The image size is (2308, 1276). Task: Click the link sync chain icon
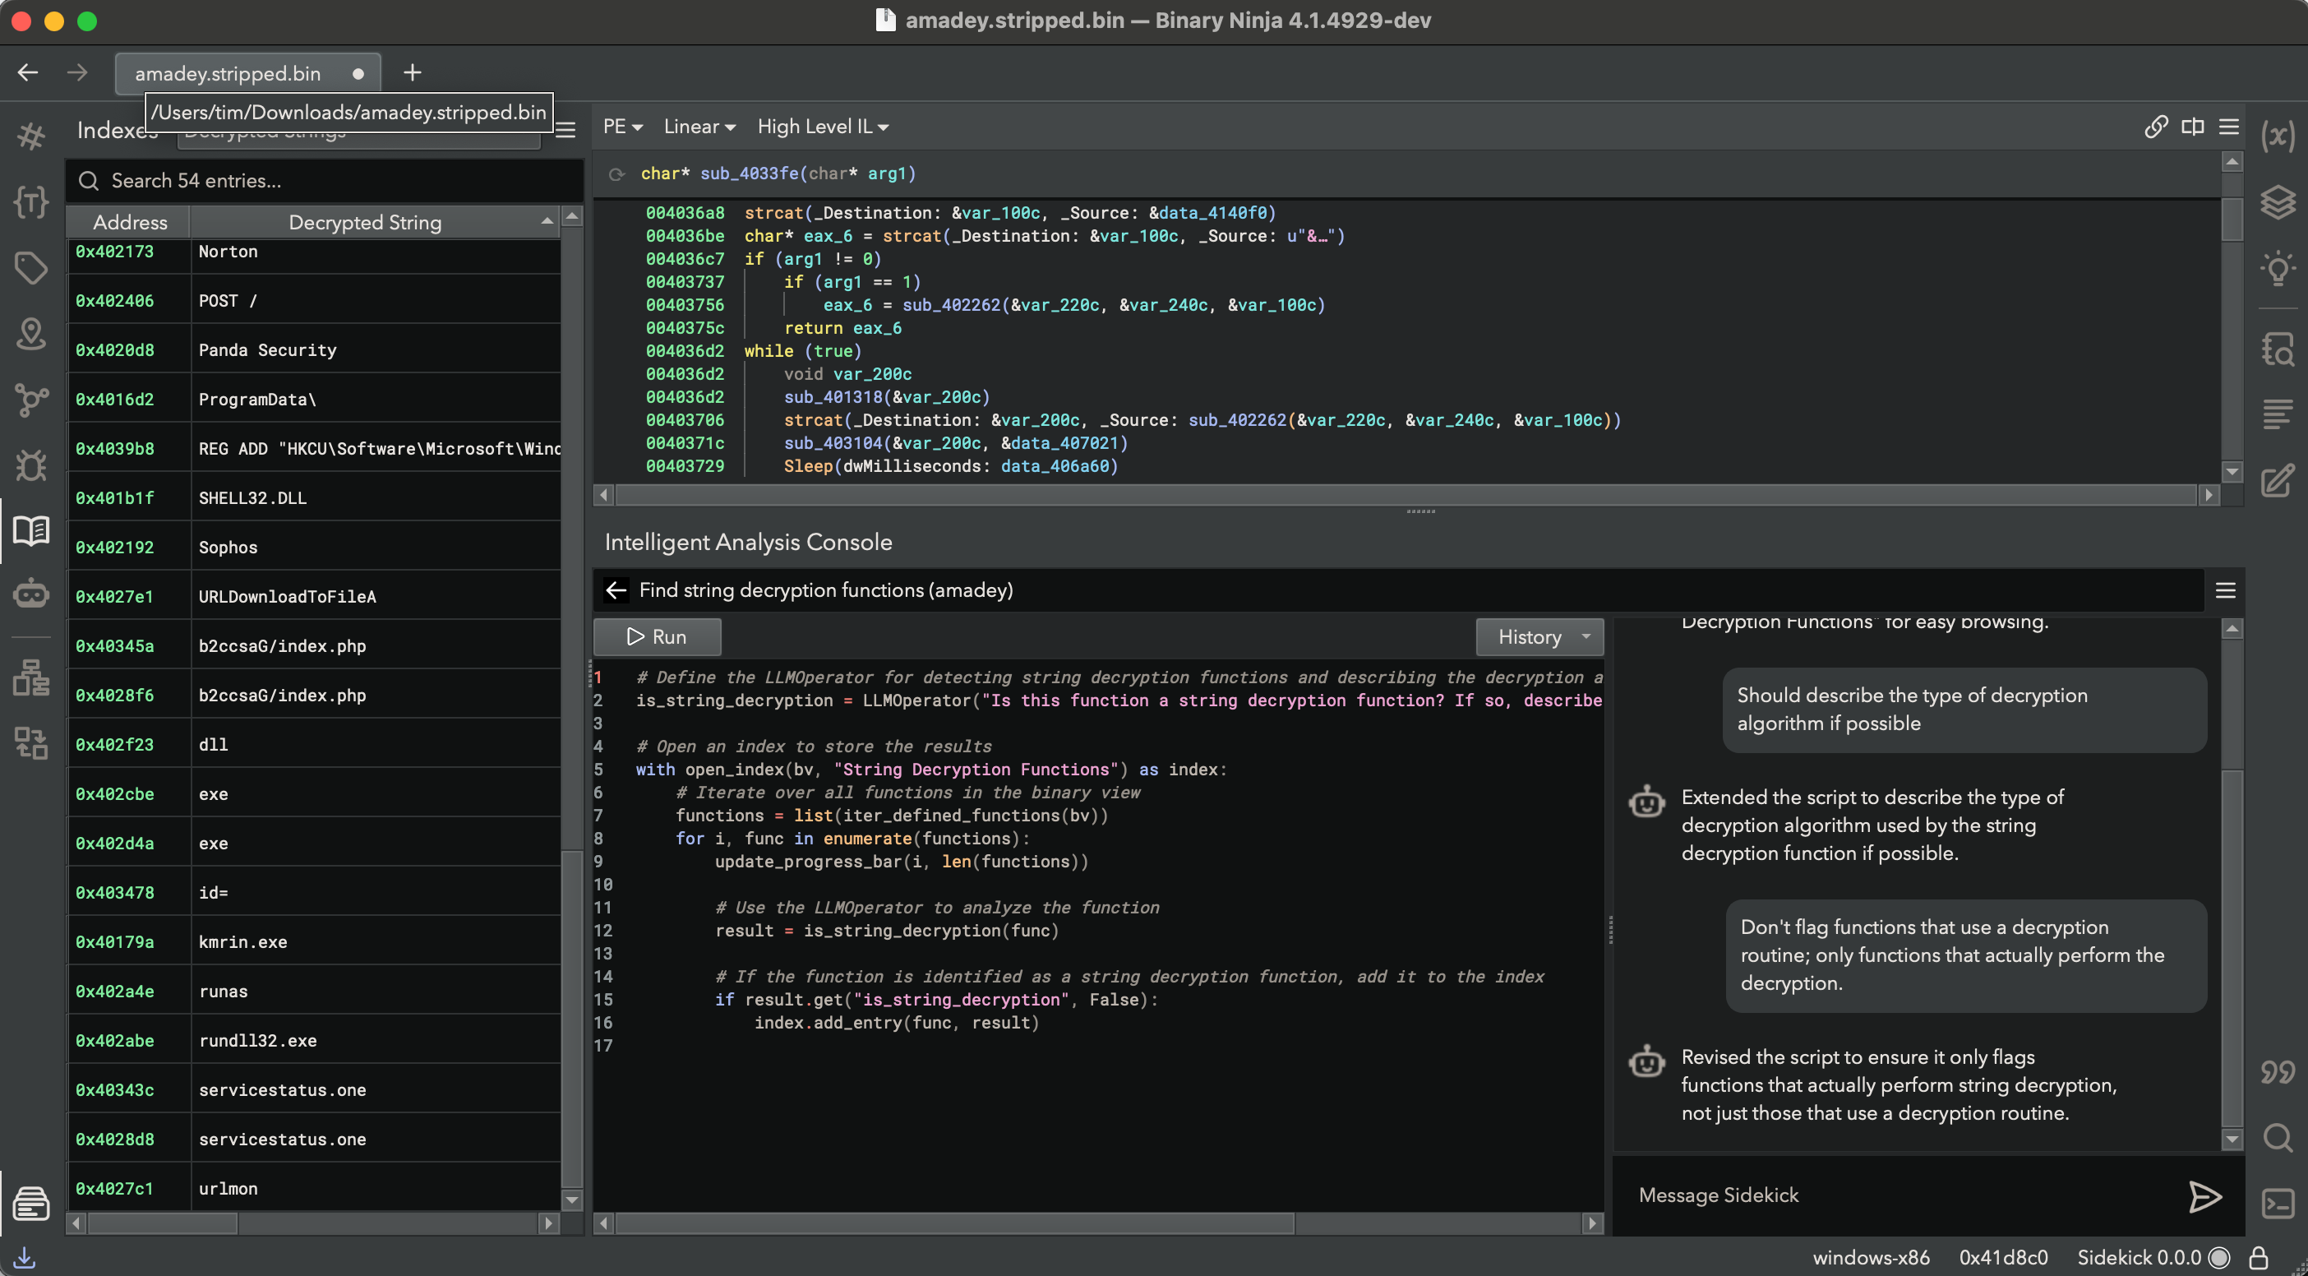click(x=2156, y=127)
